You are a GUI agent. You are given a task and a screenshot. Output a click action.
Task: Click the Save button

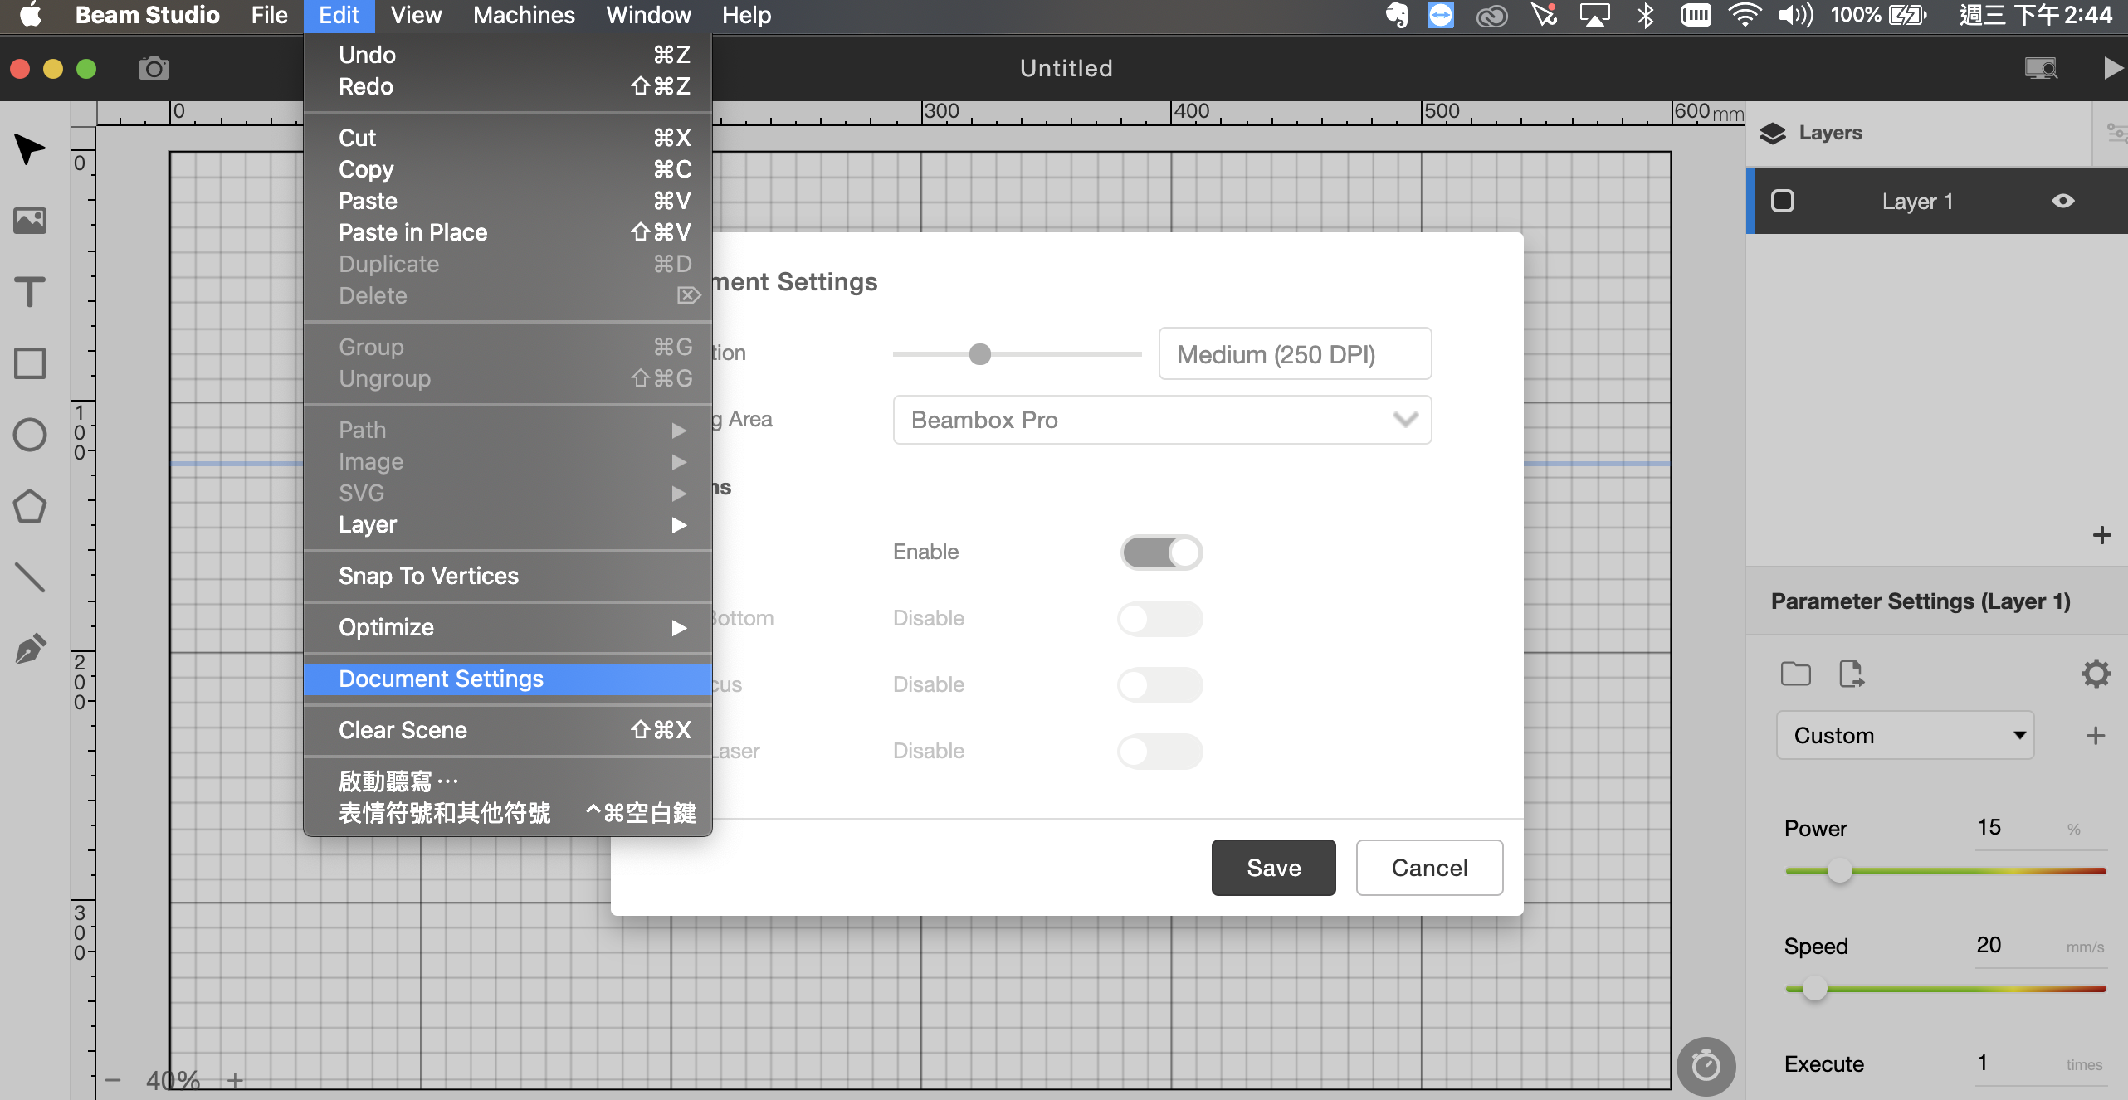(x=1273, y=868)
